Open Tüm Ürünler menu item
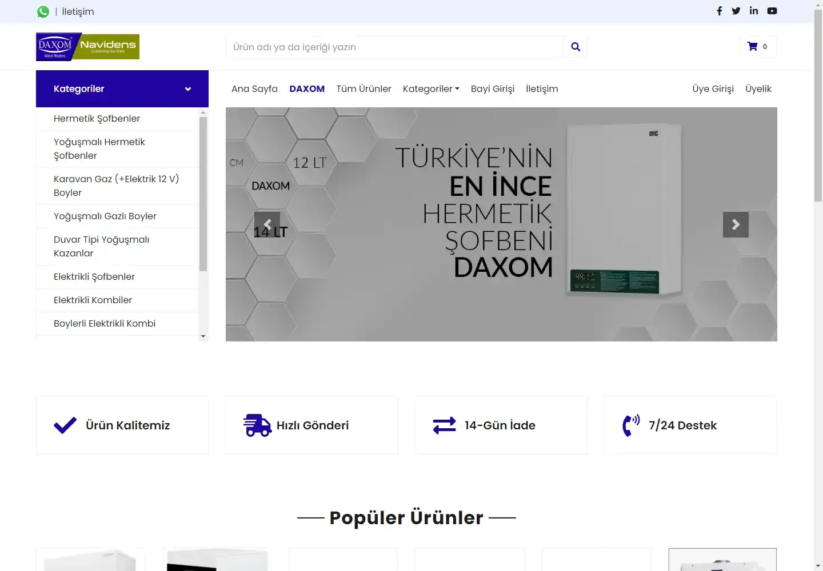The width and height of the screenshot is (823, 571). (x=363, y=89)
